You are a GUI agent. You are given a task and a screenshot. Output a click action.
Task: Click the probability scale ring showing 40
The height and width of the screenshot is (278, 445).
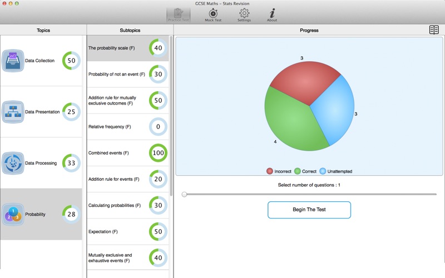coord(158,48)
